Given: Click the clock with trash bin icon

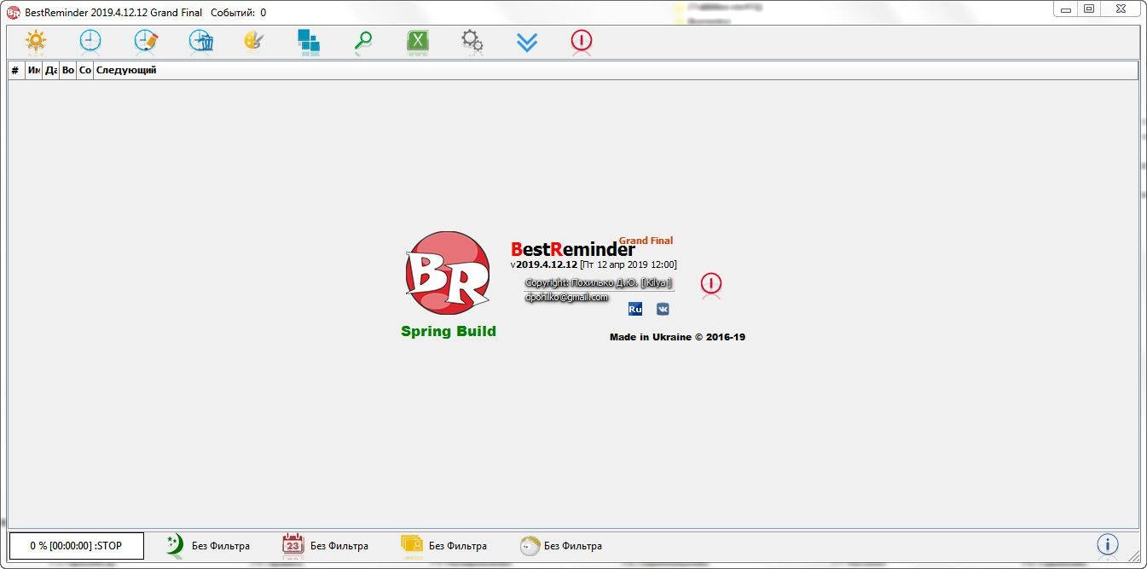Looking at the screenshot, I should click(x=200, y=41).
